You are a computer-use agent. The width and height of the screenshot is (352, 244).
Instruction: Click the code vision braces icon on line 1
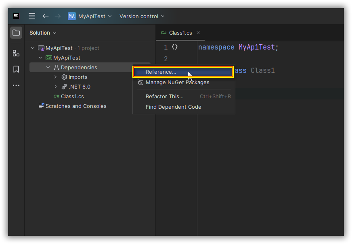pyautogui.click(x=174, y=47)
